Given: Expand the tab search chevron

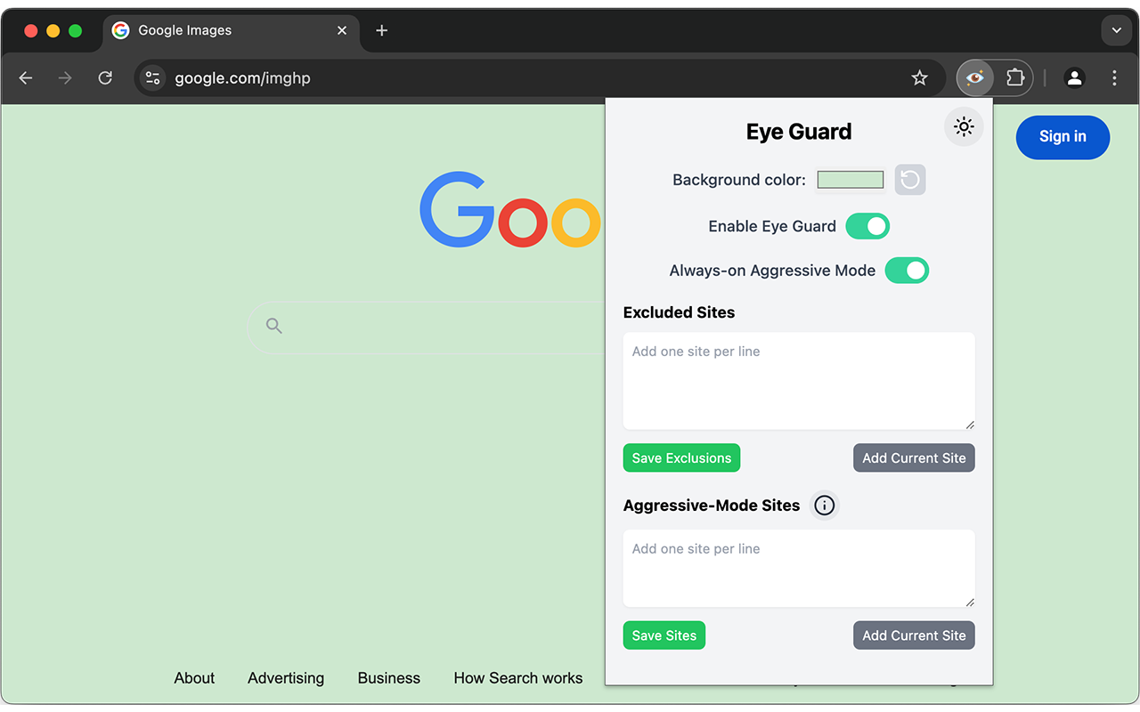Looking at the screenshot, I should click(x=1116, y=30).
